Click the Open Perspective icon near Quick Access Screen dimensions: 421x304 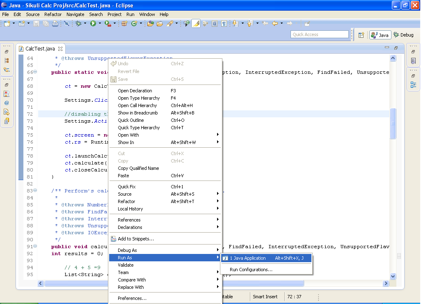361,34
